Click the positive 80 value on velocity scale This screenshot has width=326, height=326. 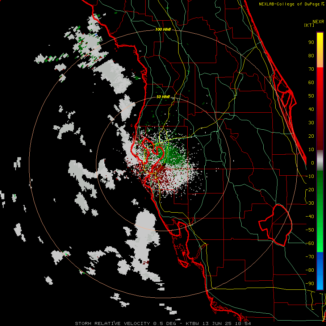[311, 56]
